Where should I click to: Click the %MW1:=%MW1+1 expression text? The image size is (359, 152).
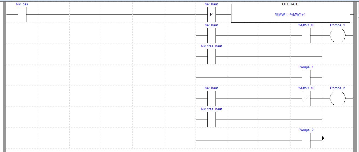pos(290,15)
